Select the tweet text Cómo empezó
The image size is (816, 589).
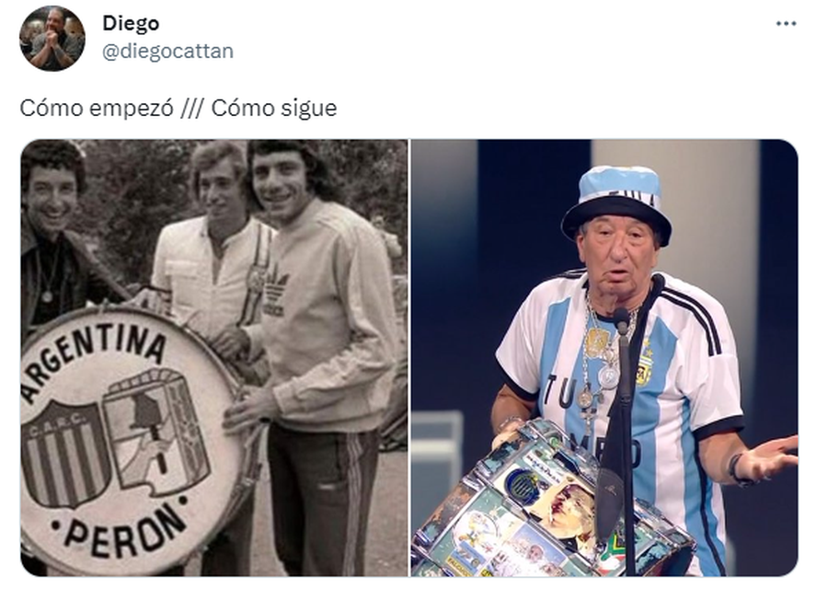(x=97, y=109)
